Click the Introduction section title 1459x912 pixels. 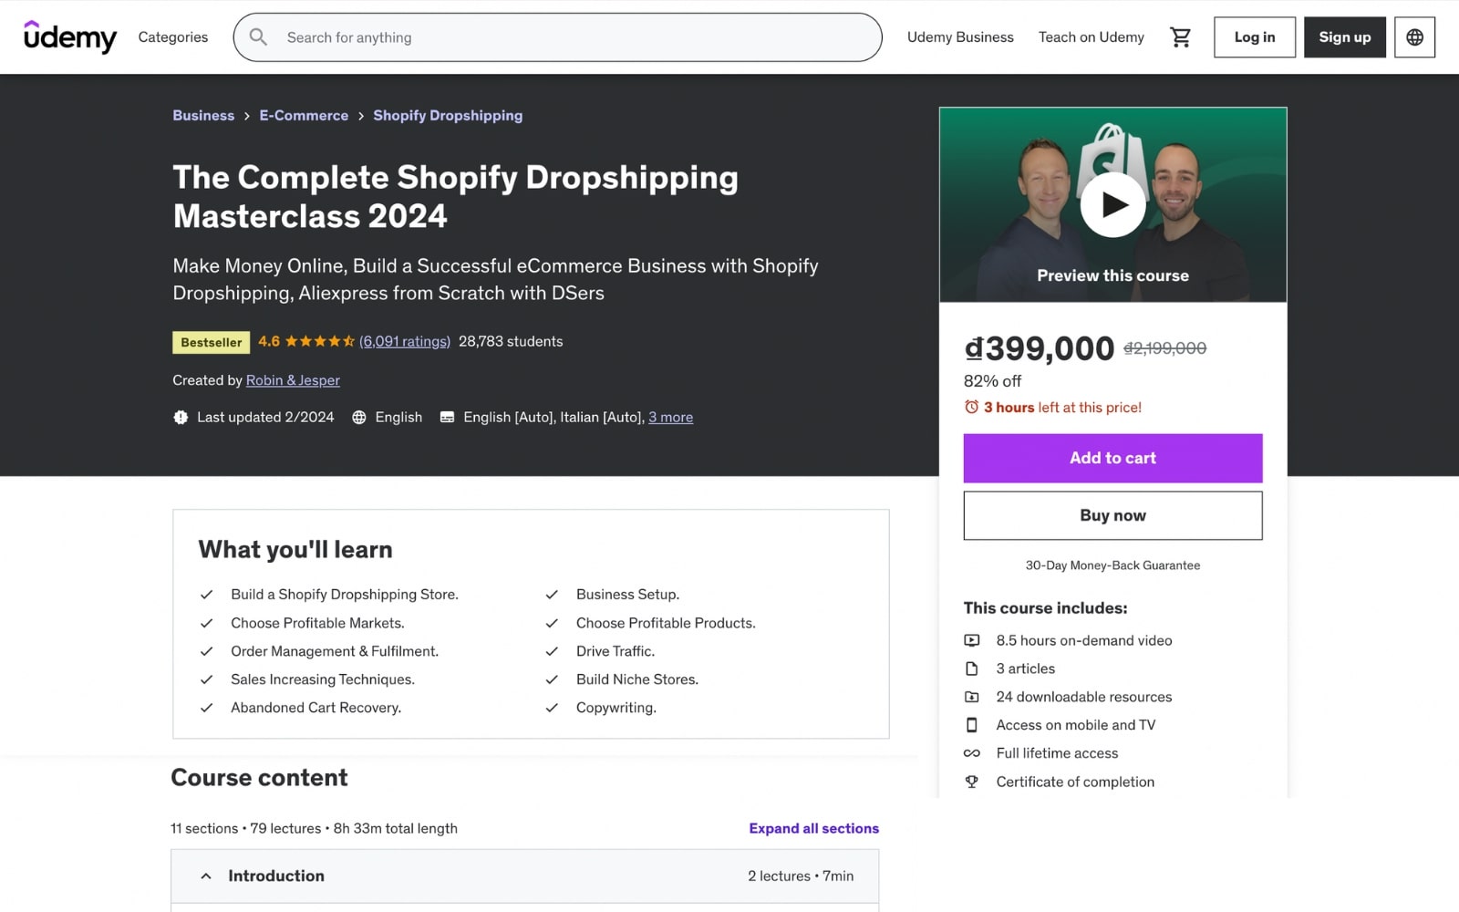pyautogui.click(x=276, y=876)
